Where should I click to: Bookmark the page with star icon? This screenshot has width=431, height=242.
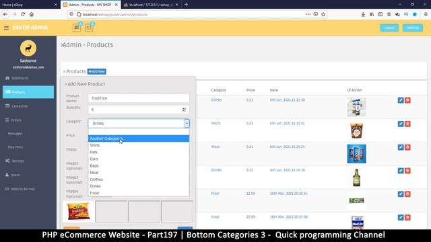(x=323, y=14)
